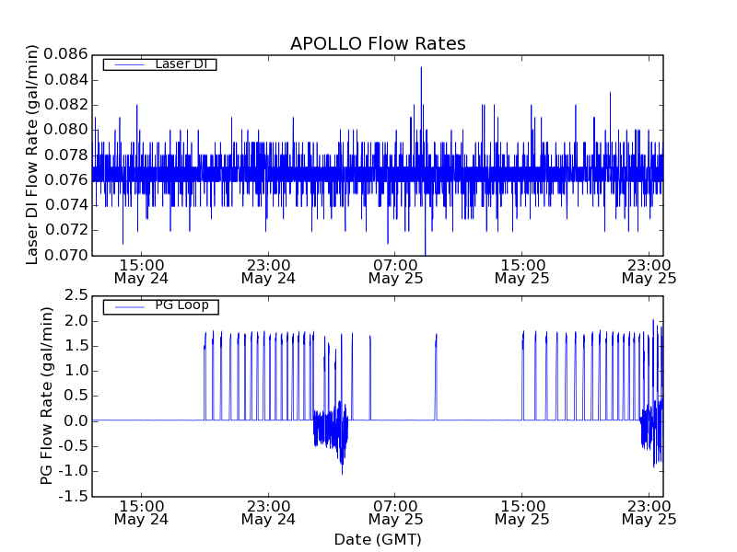Click "15:00 May 25" tick label under lower plot
Image resolution: width=737 pixels, height=552 pixels.
[522, 512]
